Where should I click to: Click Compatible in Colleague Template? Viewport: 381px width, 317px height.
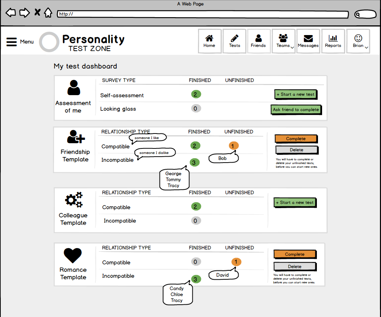point(116,207)
